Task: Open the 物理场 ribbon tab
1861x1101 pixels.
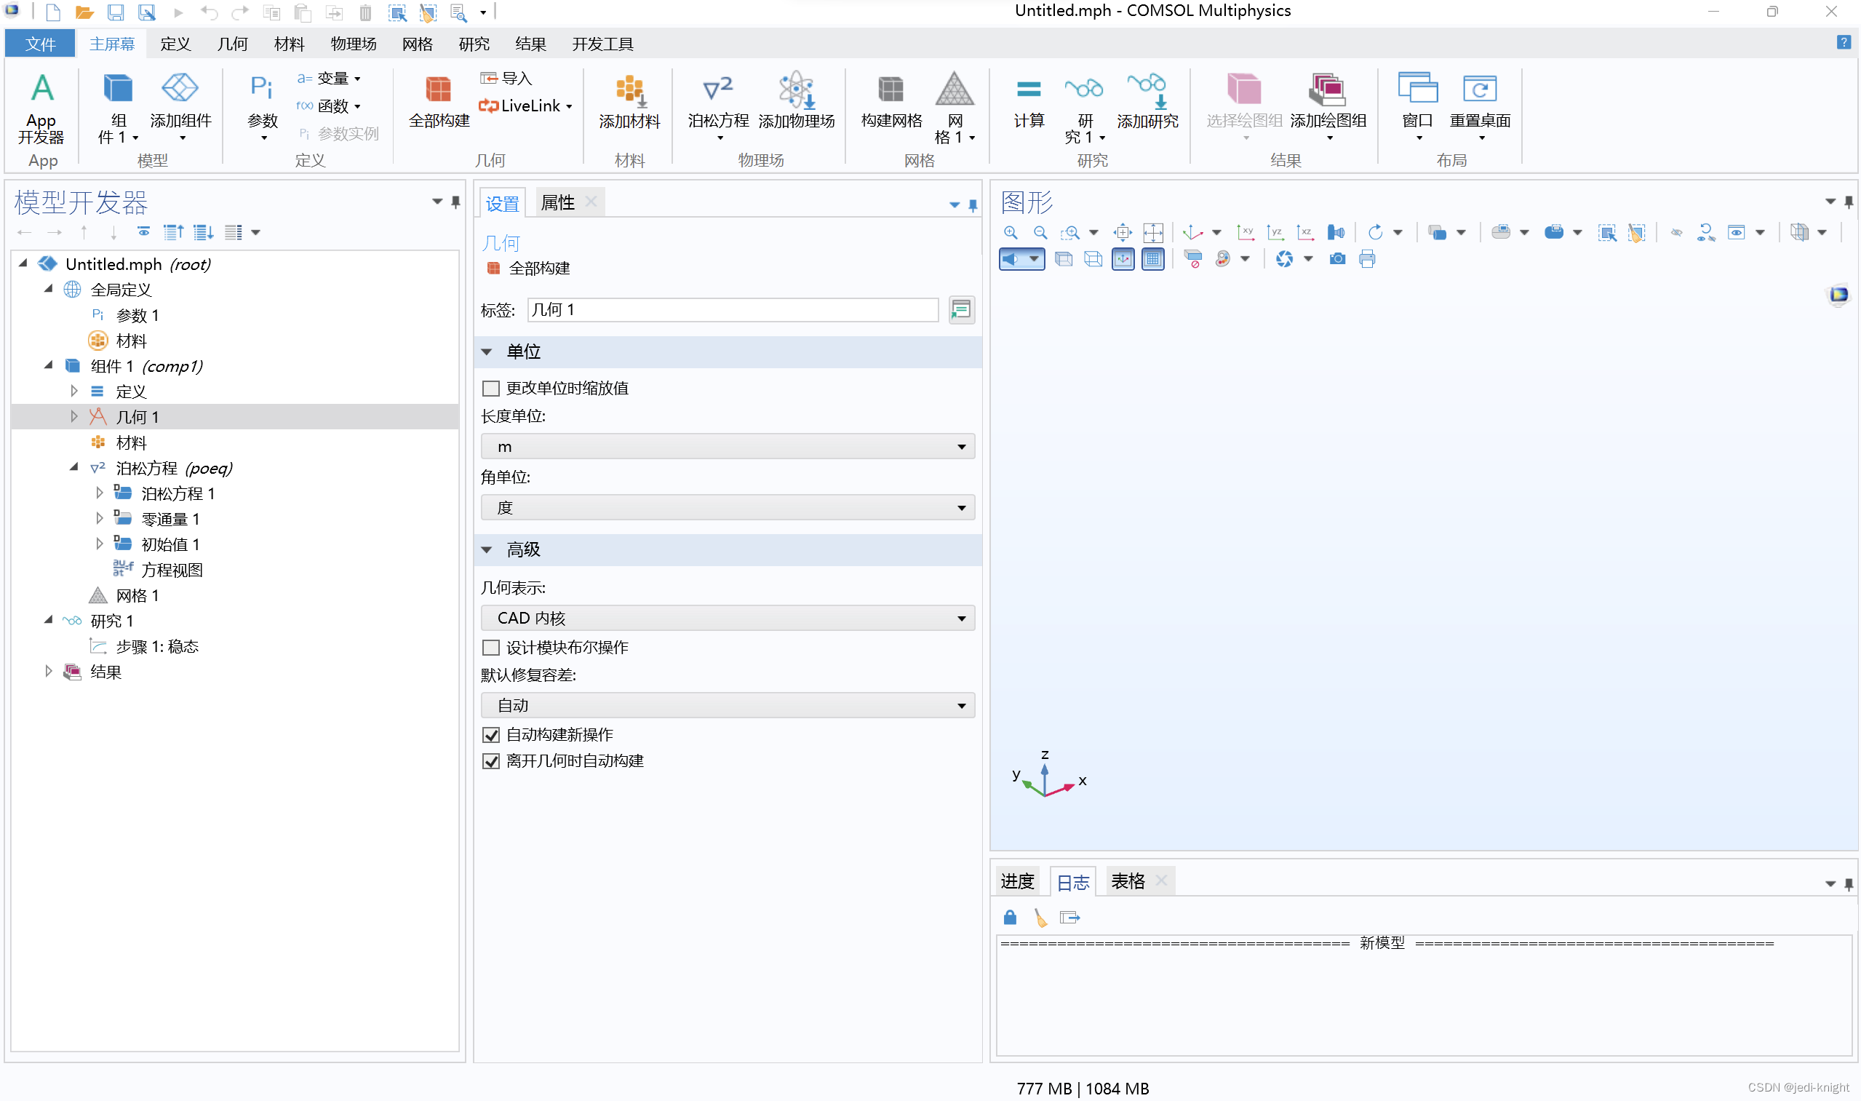Action: [x=353, y=44]
